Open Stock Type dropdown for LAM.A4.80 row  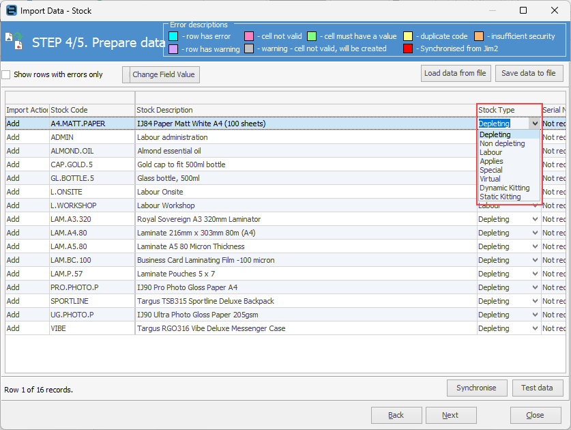coord(535,233)
